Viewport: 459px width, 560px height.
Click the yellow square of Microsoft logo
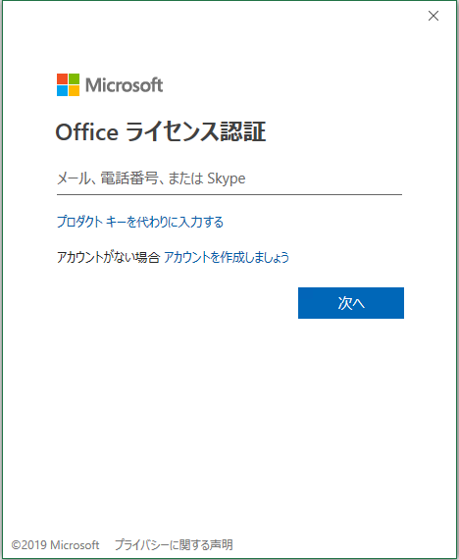[x=74, y=90]
